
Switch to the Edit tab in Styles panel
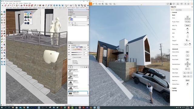(x=72, y=23)
